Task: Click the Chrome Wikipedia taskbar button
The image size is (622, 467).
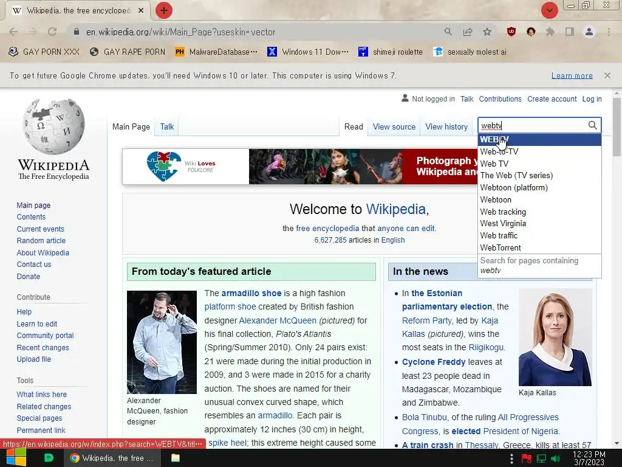Action: [x=112, y=458]
